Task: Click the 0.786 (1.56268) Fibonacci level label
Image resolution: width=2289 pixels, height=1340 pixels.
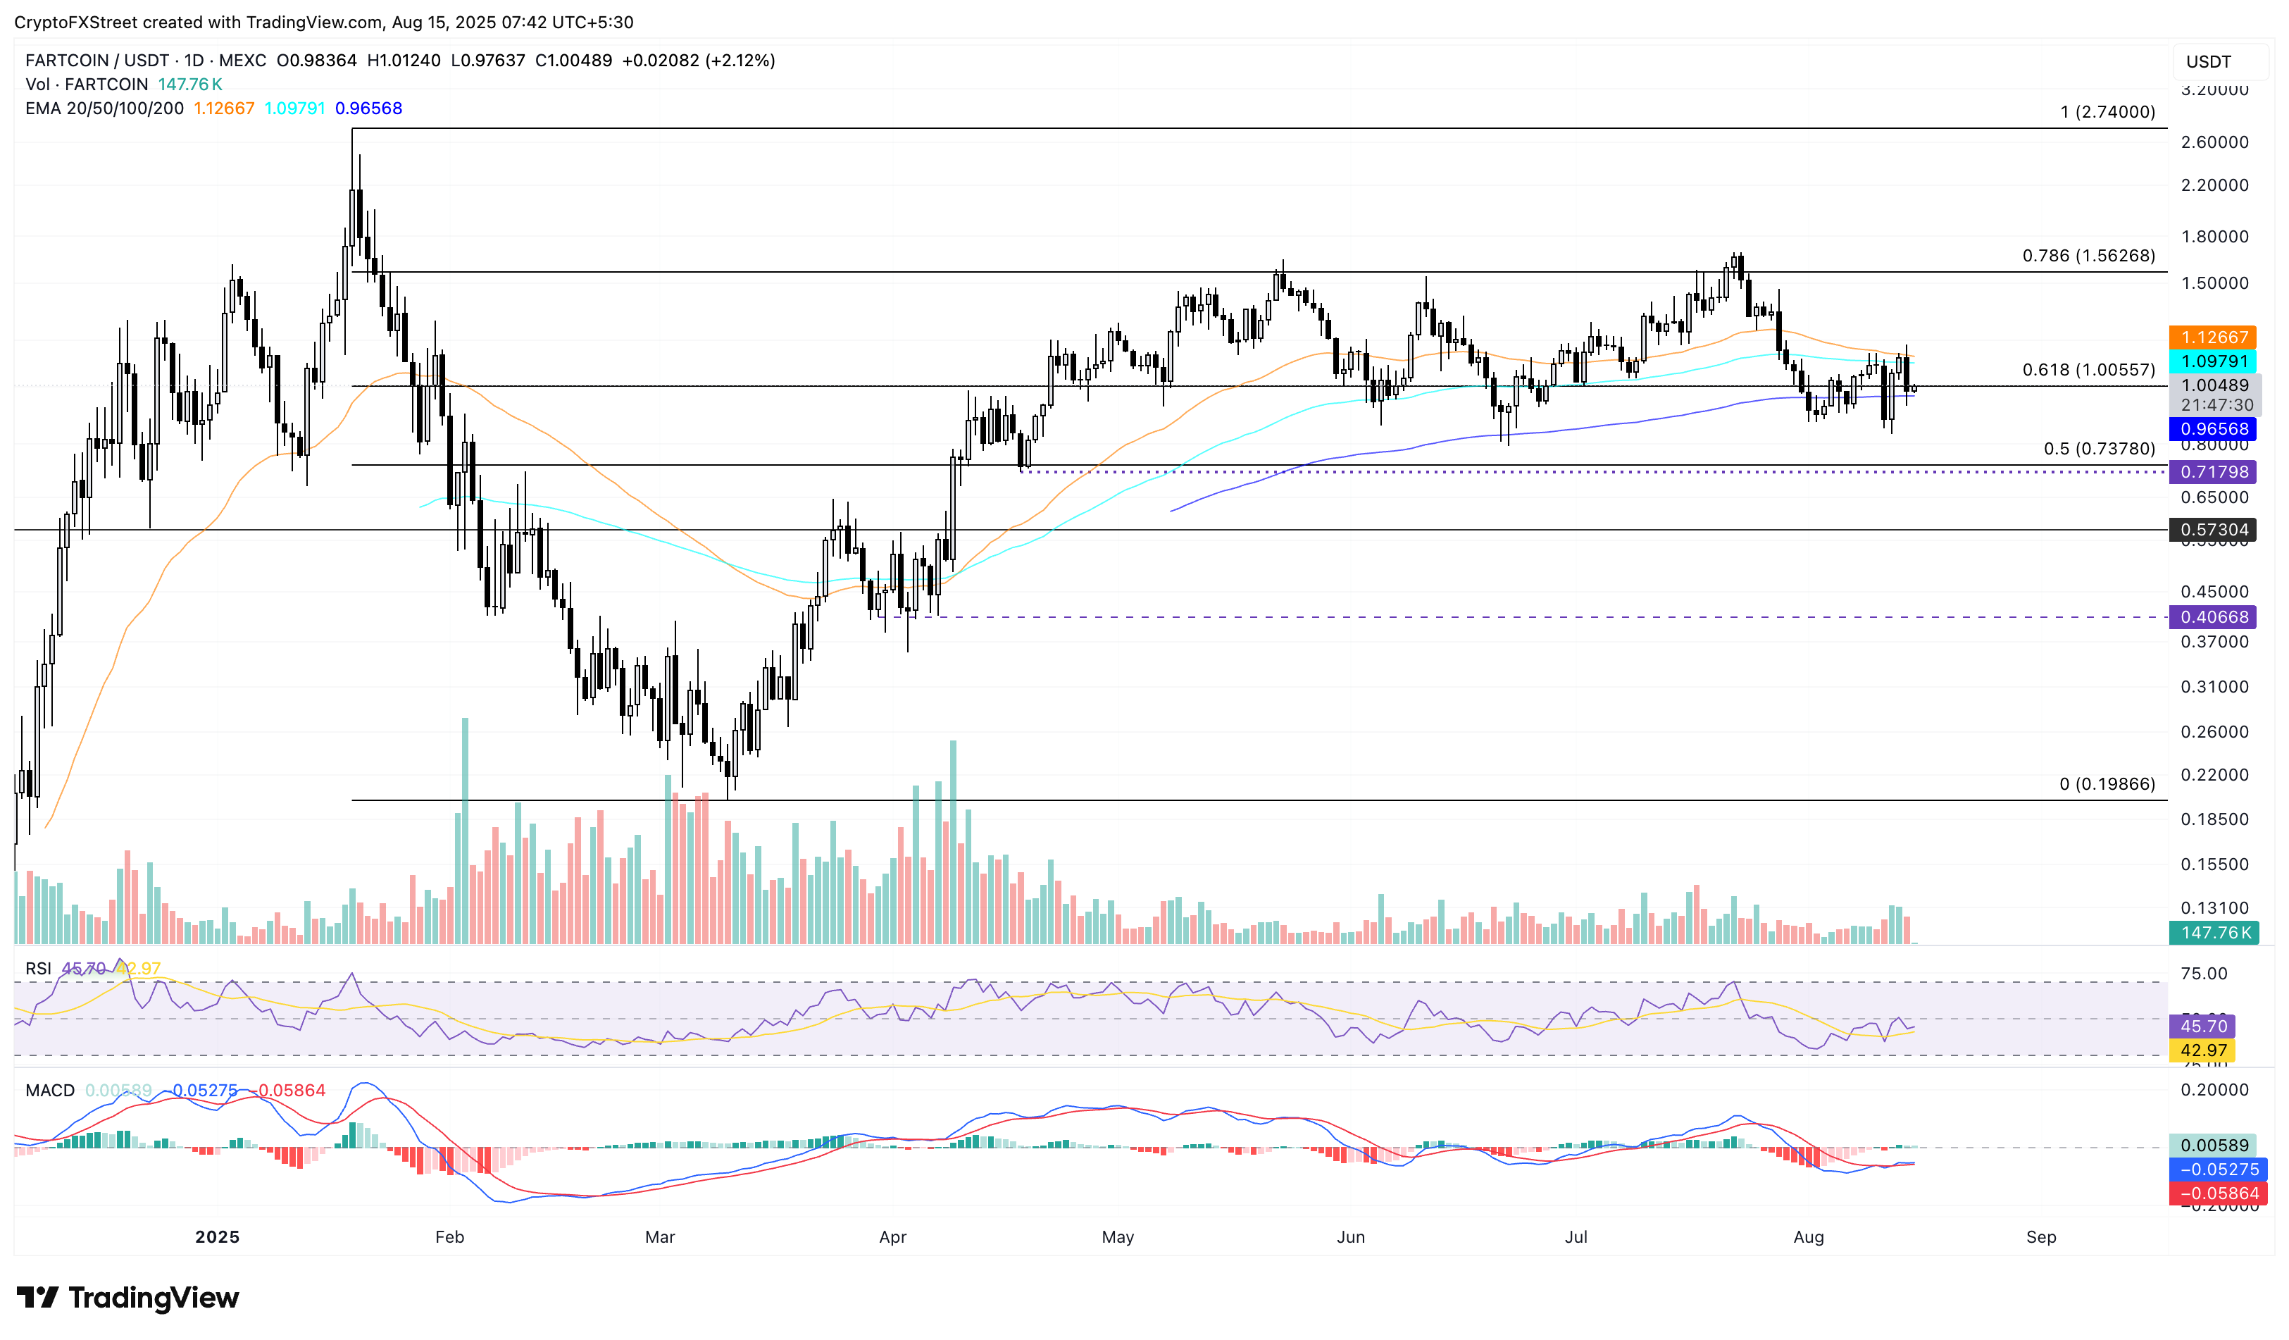Action: pyautogui.click(x=2088, y=255)
